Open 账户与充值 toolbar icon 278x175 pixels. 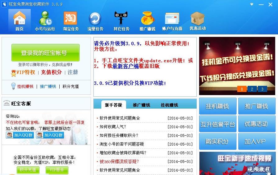(172, 21)
